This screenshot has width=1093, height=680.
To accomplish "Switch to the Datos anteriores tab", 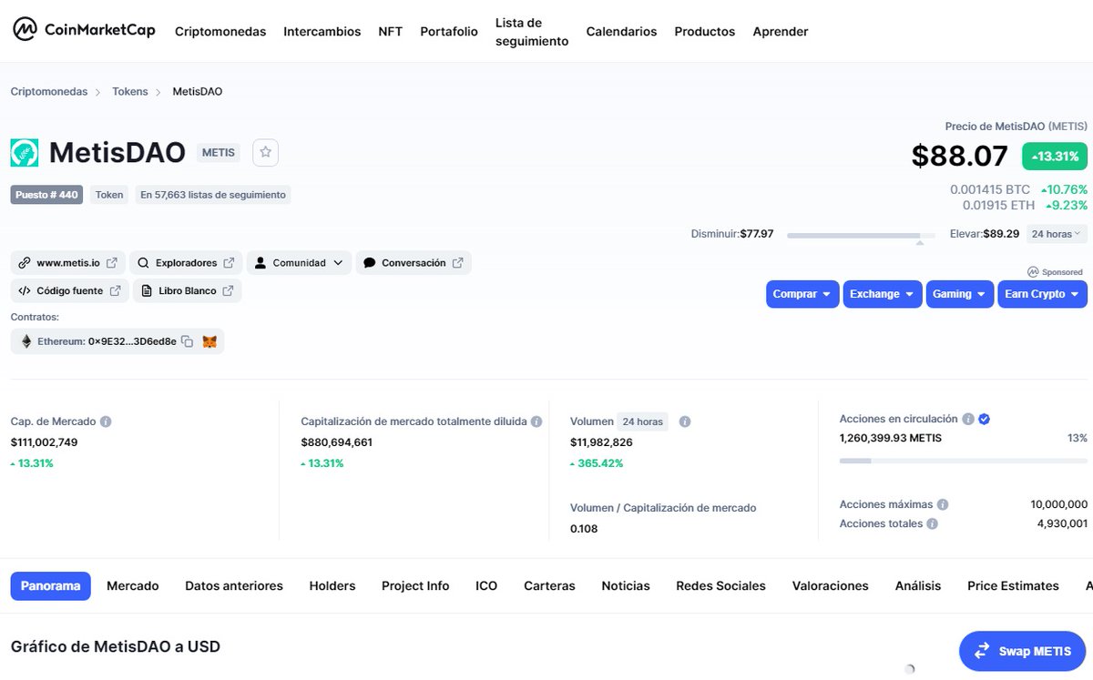I will coord(234,586).
